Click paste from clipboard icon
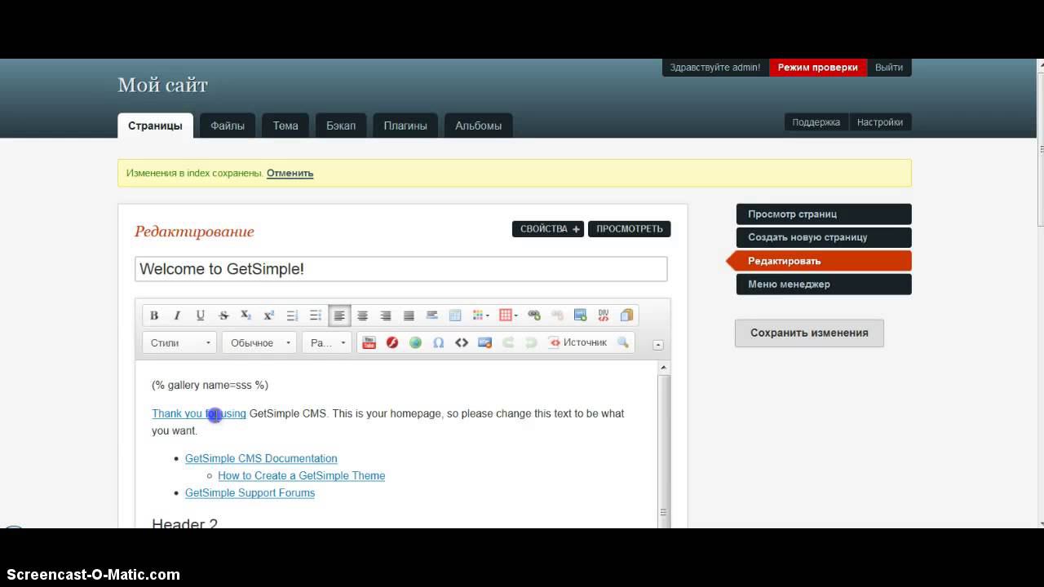This screenshot has width=1044, height=587. pos(626,316)
